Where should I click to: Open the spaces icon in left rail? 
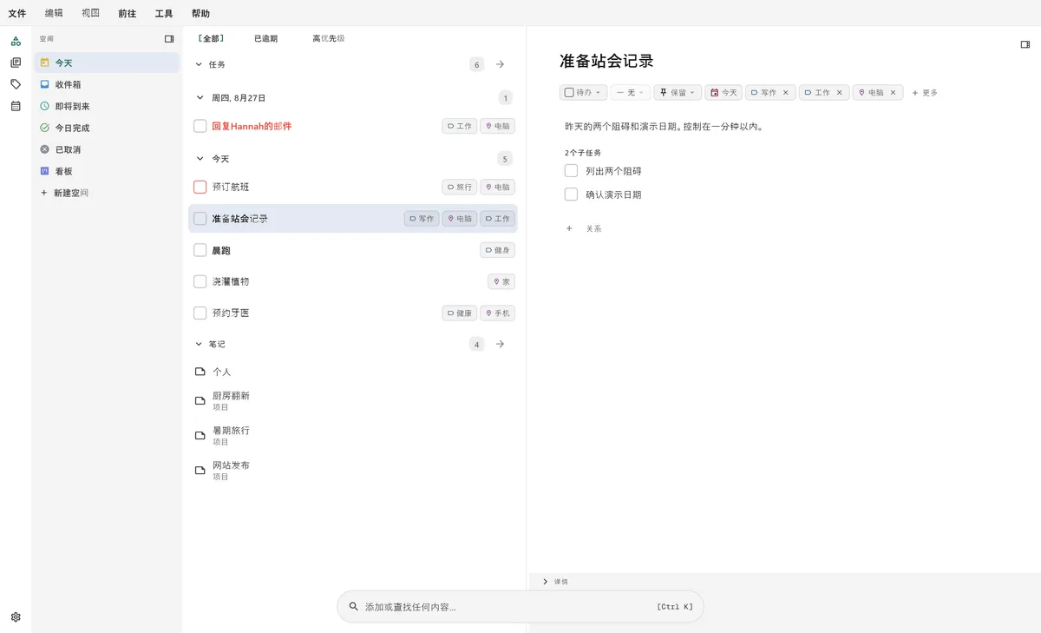(16, 41)
